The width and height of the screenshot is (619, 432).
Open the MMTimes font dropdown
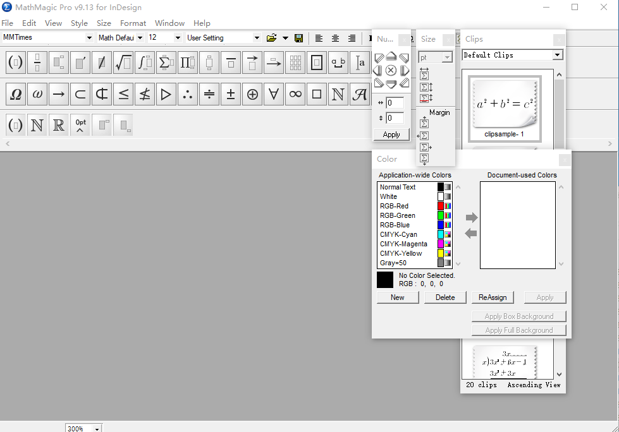89,38
